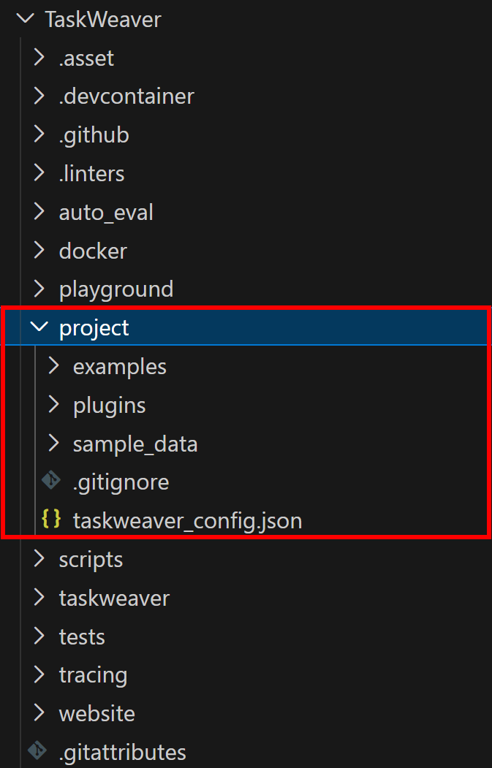Open the auto_eval folder

tap(106, 212)
